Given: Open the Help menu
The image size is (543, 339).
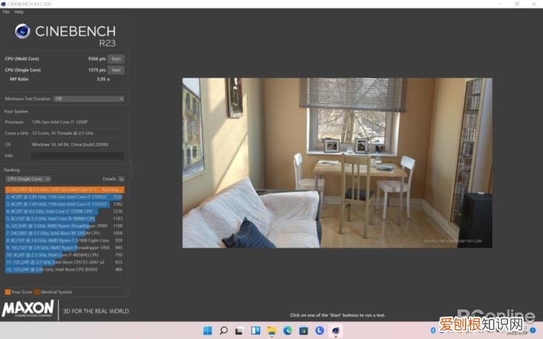Looking at the screenshot, I should coord(19,12).
